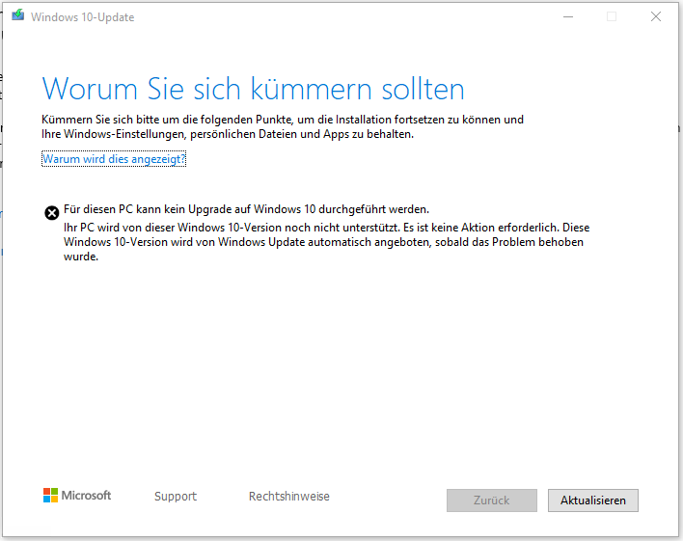Click the Microsoft four-color logo
Viewport: 683px width, 541px height.
(x=50, y=496)
